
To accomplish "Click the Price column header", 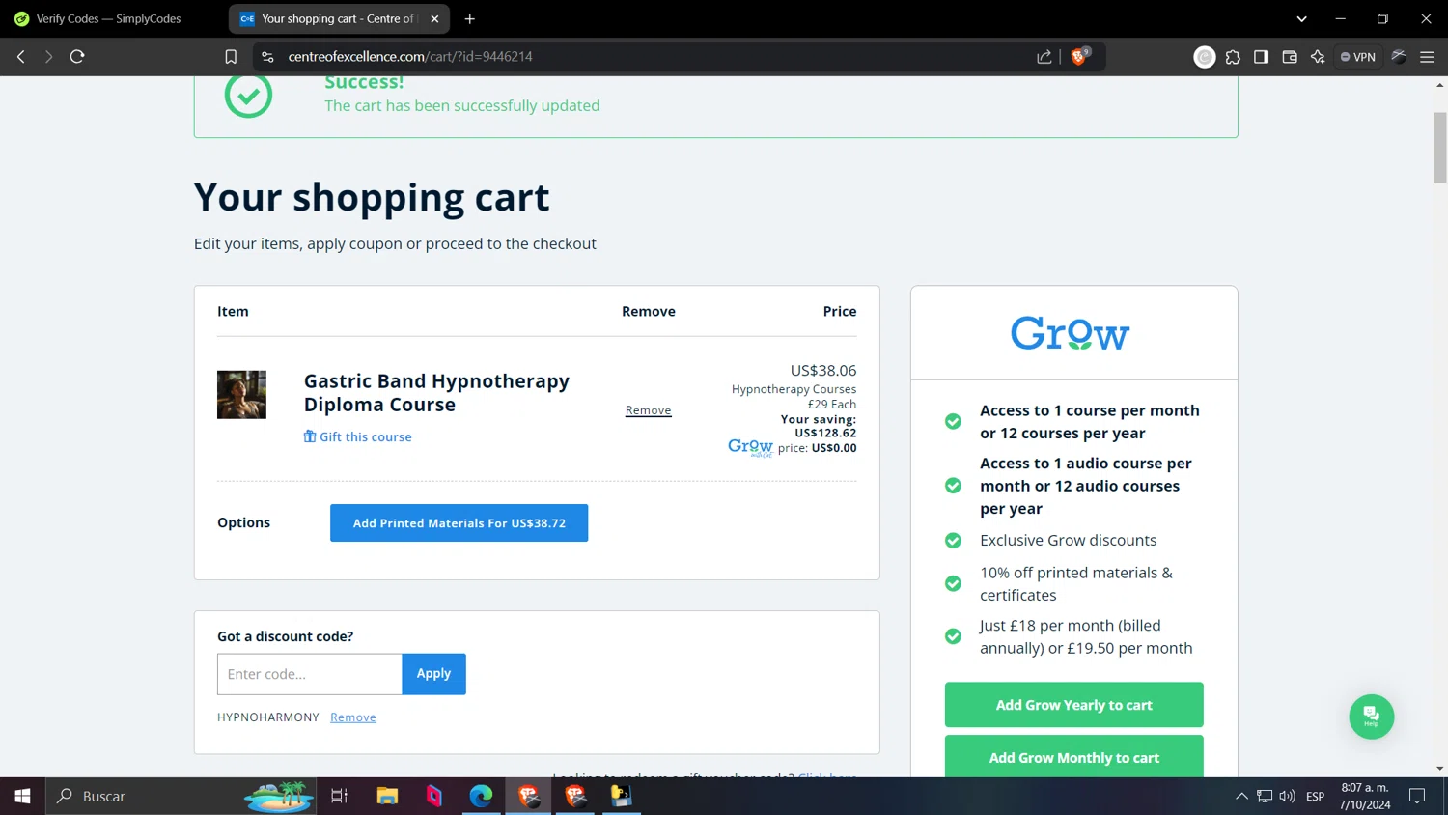I will (840, 311).
